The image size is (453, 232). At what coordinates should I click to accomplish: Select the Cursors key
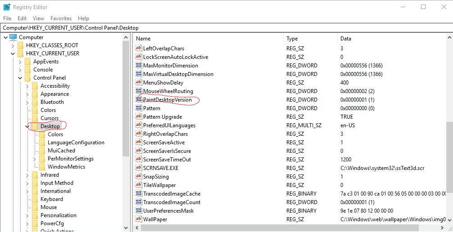click(50, 118)
